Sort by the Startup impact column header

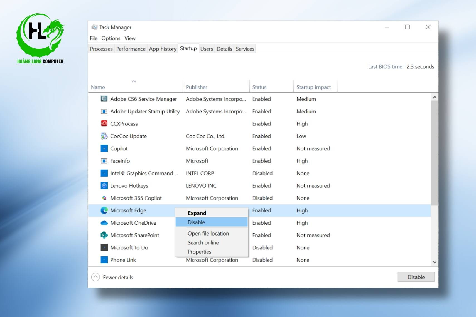[x=316, y=86]
